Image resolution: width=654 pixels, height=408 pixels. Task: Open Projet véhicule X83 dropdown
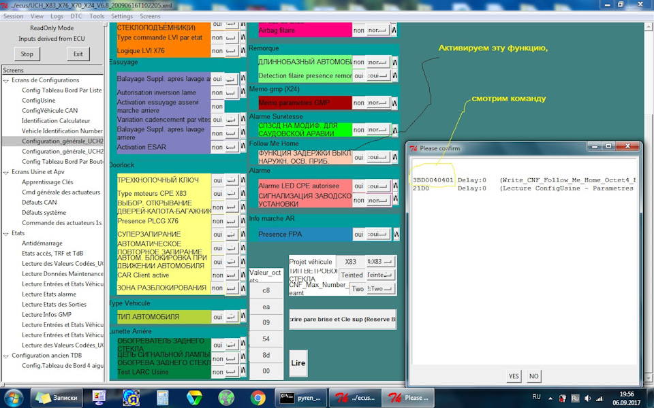(380, 261)
